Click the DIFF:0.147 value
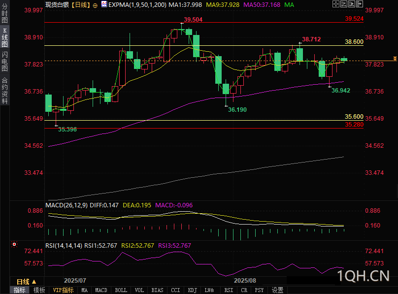 (x=104, y=205)
